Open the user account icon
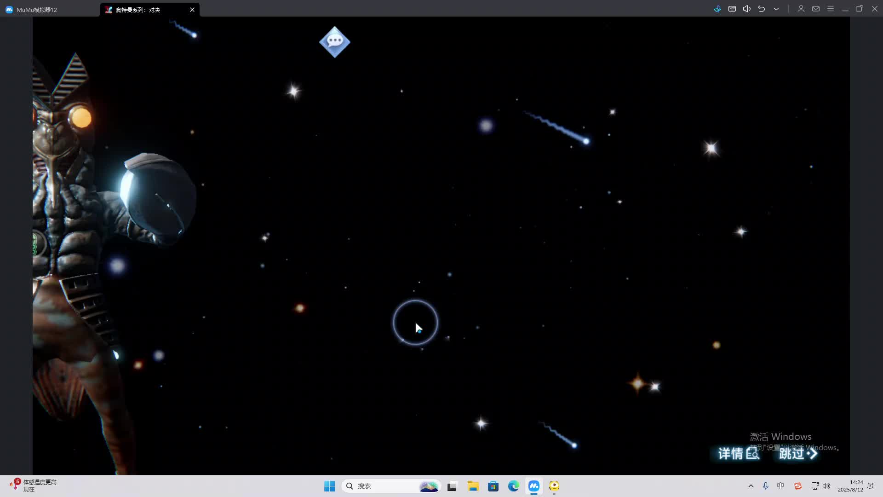 tap(801, 9)
